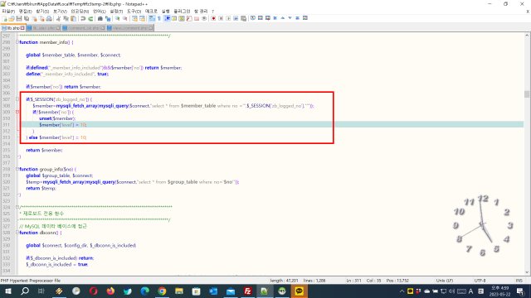Toggle the Show indent guide toolbar button

click(167, 18)
